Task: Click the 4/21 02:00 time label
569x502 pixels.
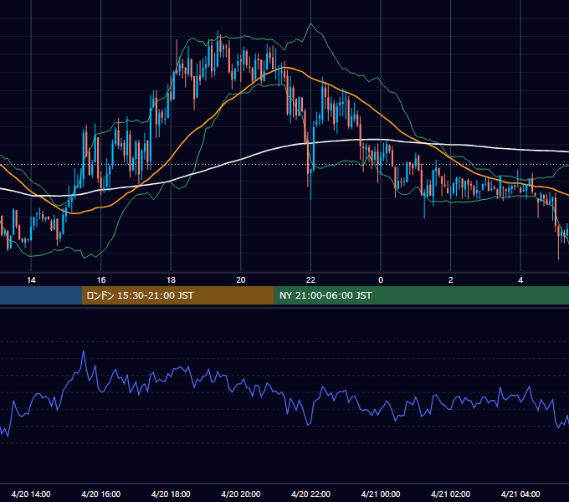Action: (450, 494)
